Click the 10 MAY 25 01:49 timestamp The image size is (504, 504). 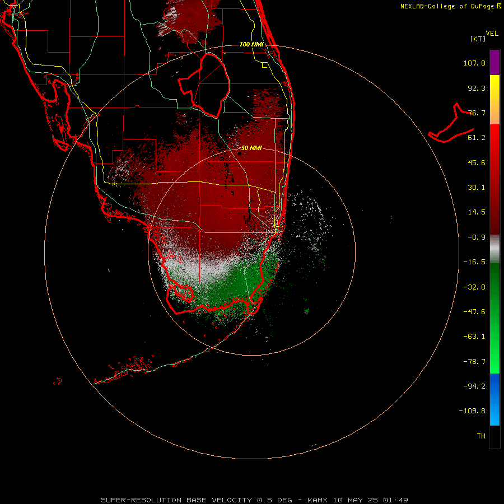(370, 500)
